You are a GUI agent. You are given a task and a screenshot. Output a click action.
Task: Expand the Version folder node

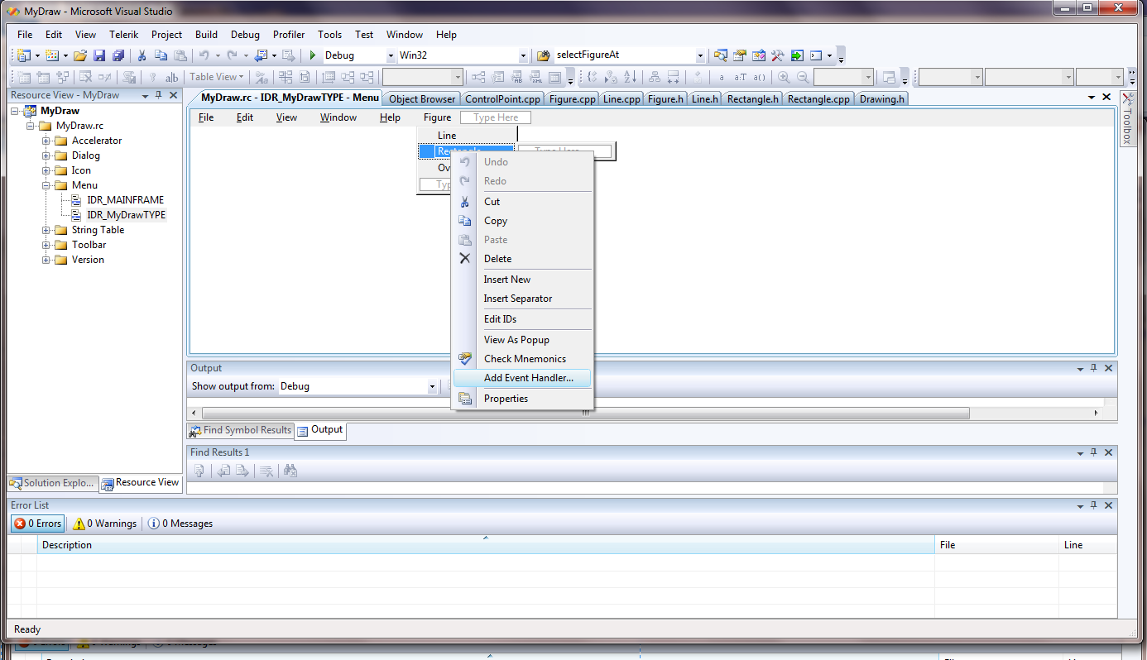point(46,260)
